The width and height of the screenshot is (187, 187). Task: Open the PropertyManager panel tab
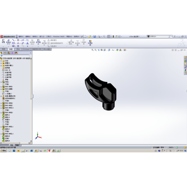point(5,53)
